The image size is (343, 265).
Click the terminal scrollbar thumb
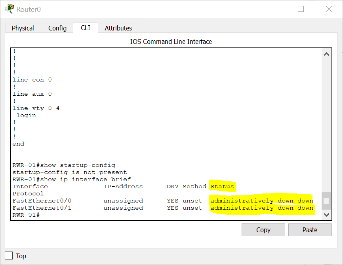326,201
